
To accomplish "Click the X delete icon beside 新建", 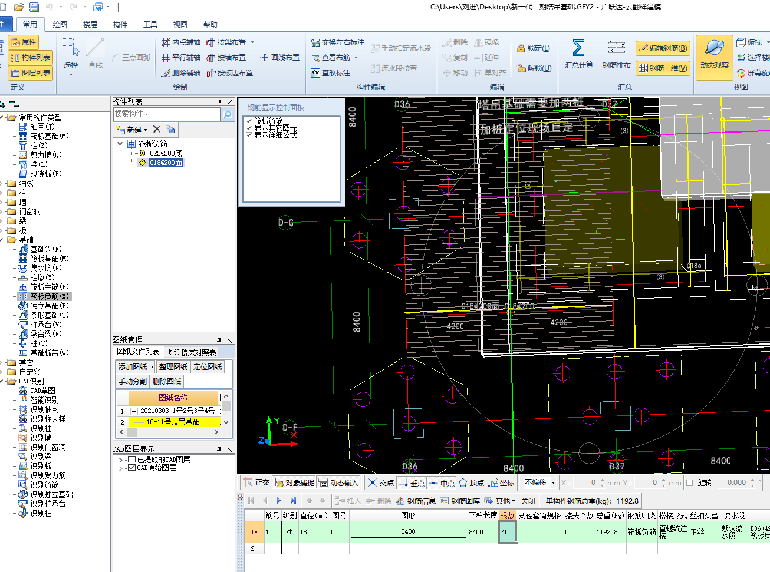I will 156,130.
